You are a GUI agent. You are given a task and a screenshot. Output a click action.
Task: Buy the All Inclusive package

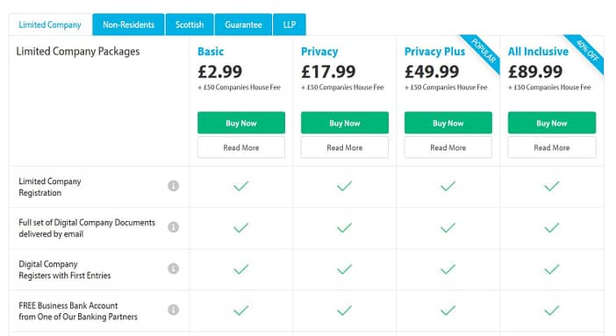(x=552, y=123)
